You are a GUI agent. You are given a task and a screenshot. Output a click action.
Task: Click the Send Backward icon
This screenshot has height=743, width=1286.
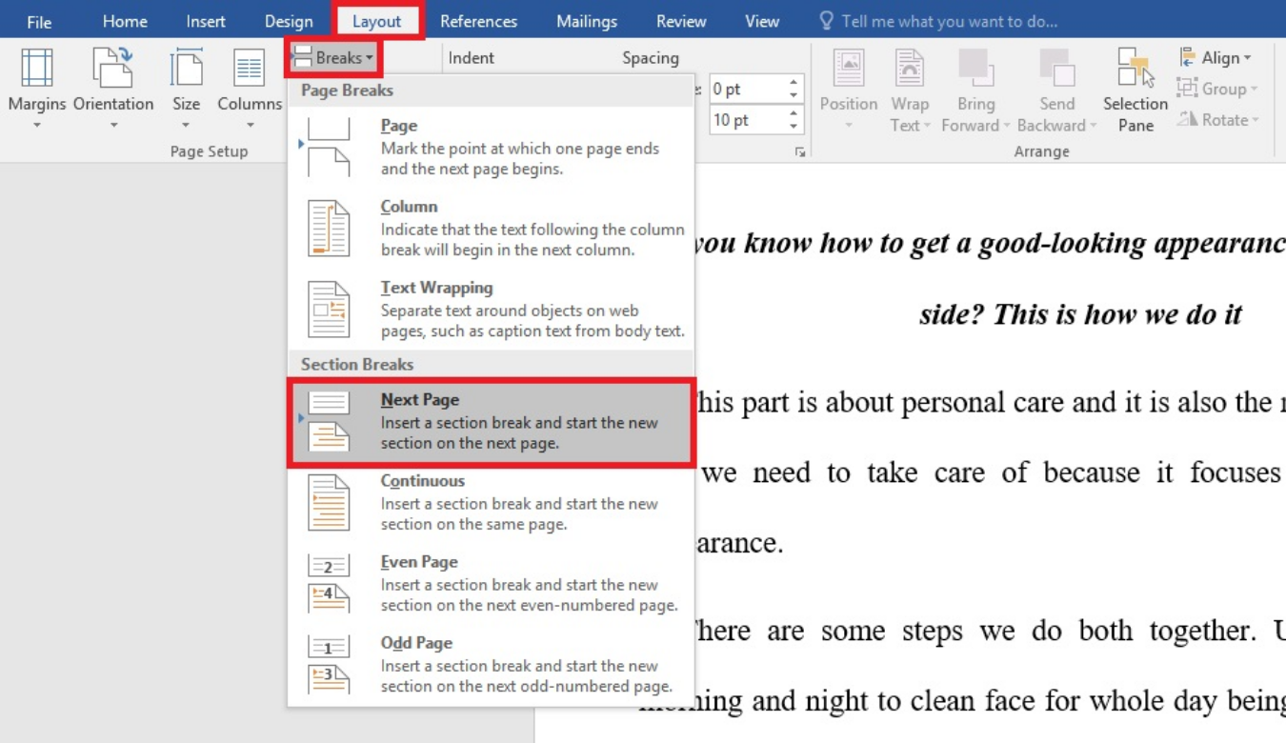point(1056,68)
